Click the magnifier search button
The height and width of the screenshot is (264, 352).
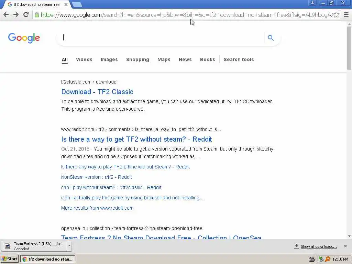coord(271,38)
